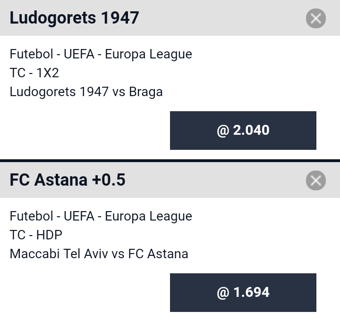
Task: Click the @ symbol in the 1.694 odds
Action: (x=223, y=293)
